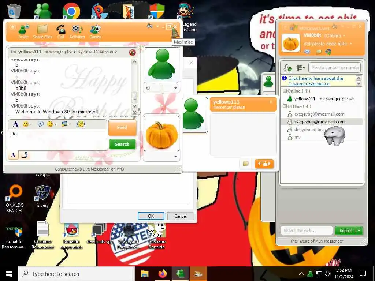Open the font letter A icon in emoticon bar
Viewport: 375px width, 281px height.
coord(15,124)
